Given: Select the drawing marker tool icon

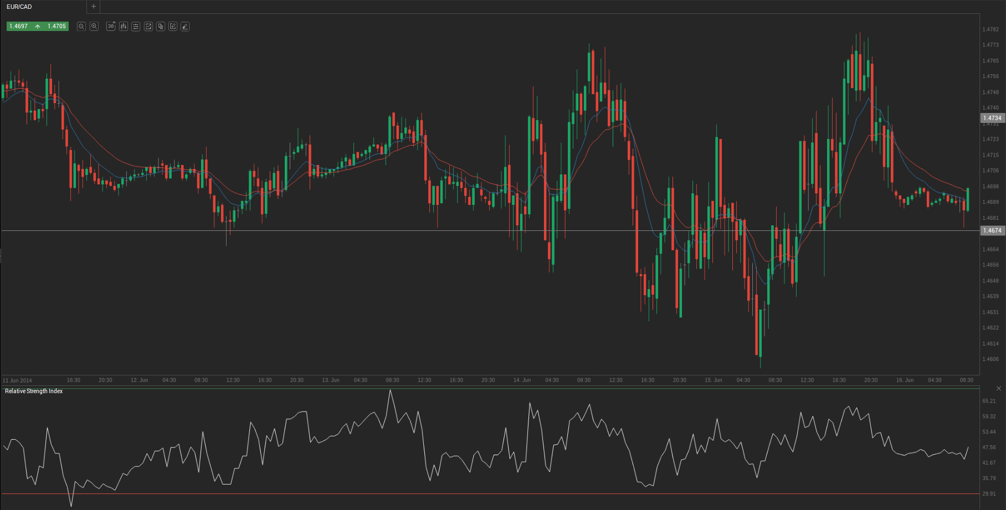Looking at the screenshot, I should click(x=185, y=27).
